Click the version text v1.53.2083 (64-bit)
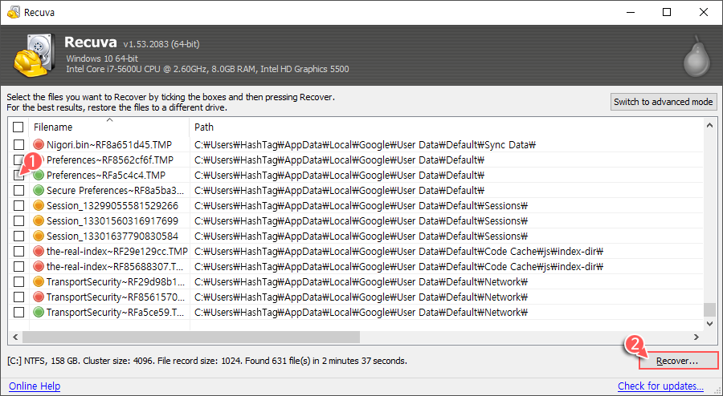 click(161, 45)
